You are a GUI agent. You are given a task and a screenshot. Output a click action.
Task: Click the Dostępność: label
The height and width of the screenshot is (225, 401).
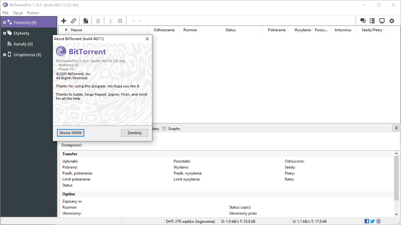click(72, 145)
